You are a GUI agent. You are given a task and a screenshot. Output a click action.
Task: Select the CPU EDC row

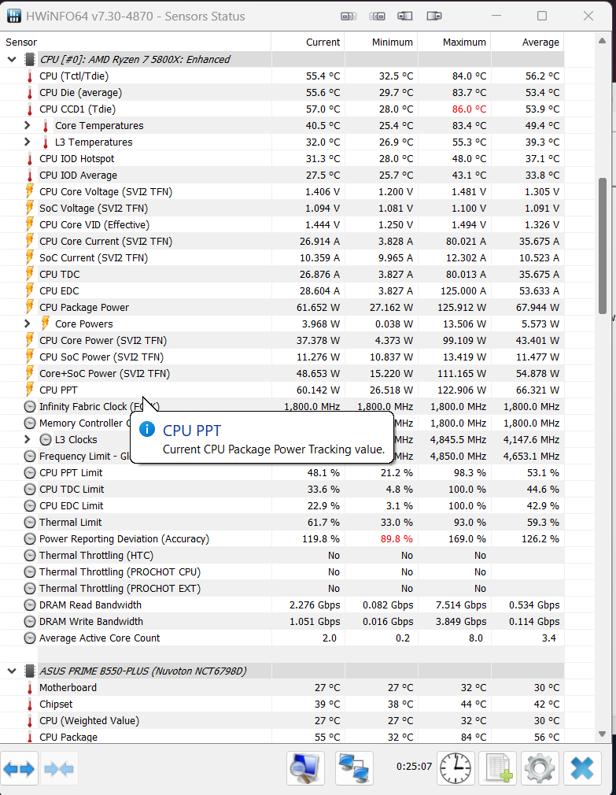pyautogui.click(x=282, y=291)
